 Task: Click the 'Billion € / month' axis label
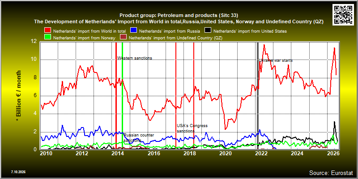[19, 95]
